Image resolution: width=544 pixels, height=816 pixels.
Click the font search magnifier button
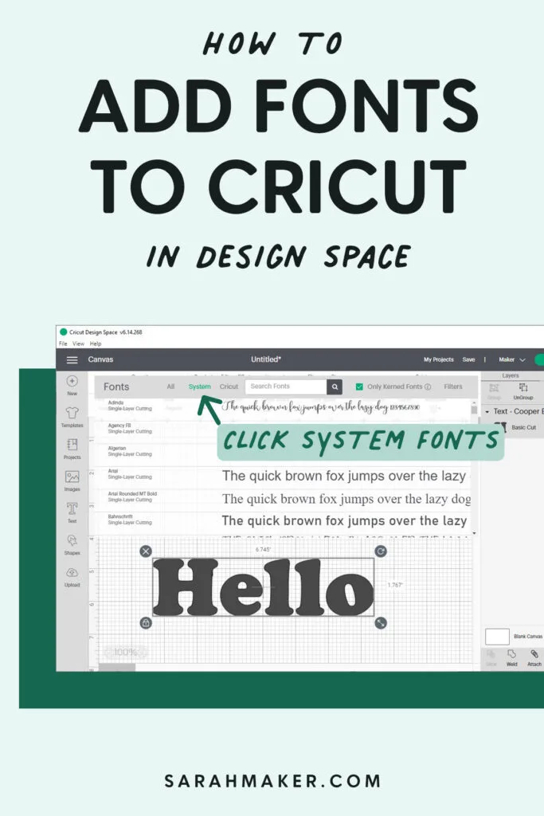(335, 386)
